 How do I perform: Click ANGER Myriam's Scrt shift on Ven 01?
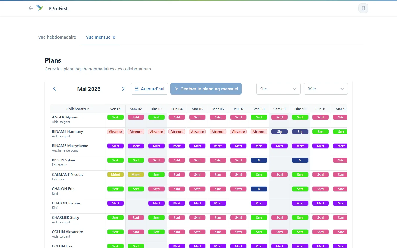click(116, 117)
